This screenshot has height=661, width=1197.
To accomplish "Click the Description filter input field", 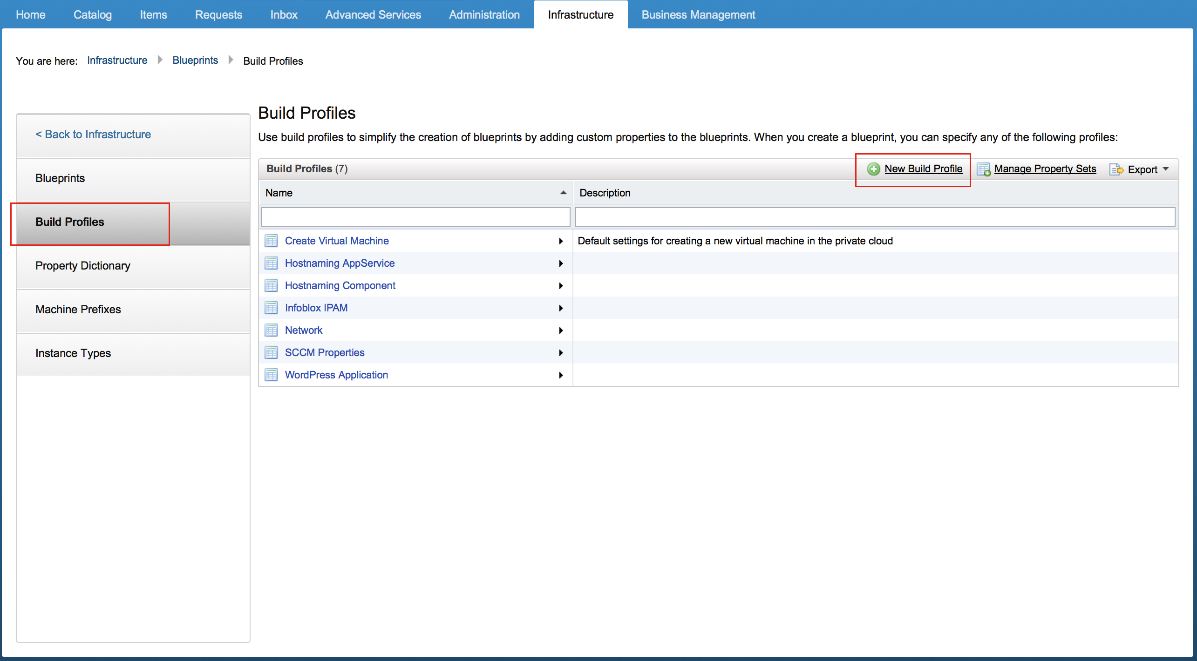I will tap(875, 217).
